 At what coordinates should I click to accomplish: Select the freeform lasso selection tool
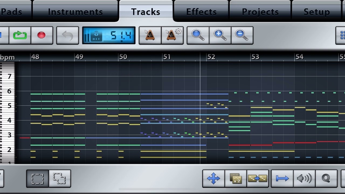coord(60,178)
